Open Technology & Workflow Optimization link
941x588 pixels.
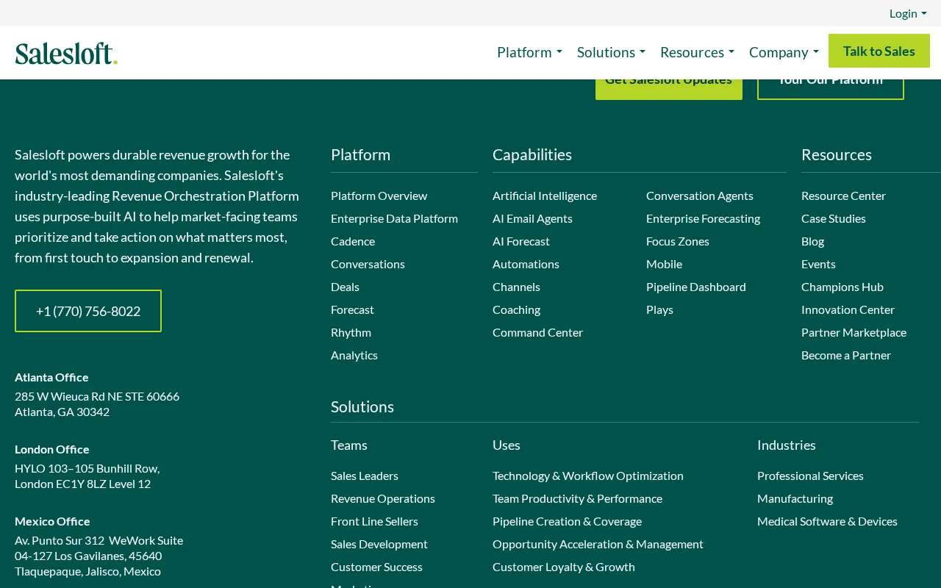(588, 476)
